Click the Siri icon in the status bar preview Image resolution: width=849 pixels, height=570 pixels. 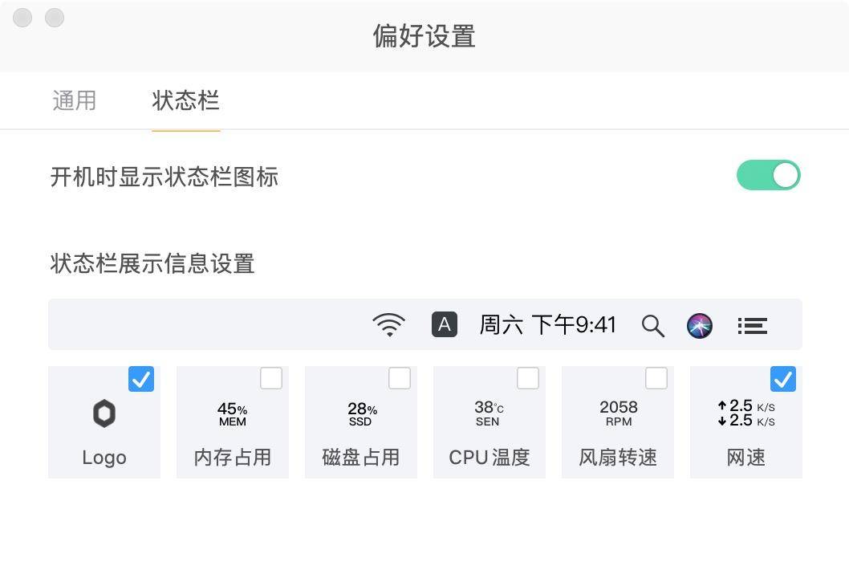(699, 325)
